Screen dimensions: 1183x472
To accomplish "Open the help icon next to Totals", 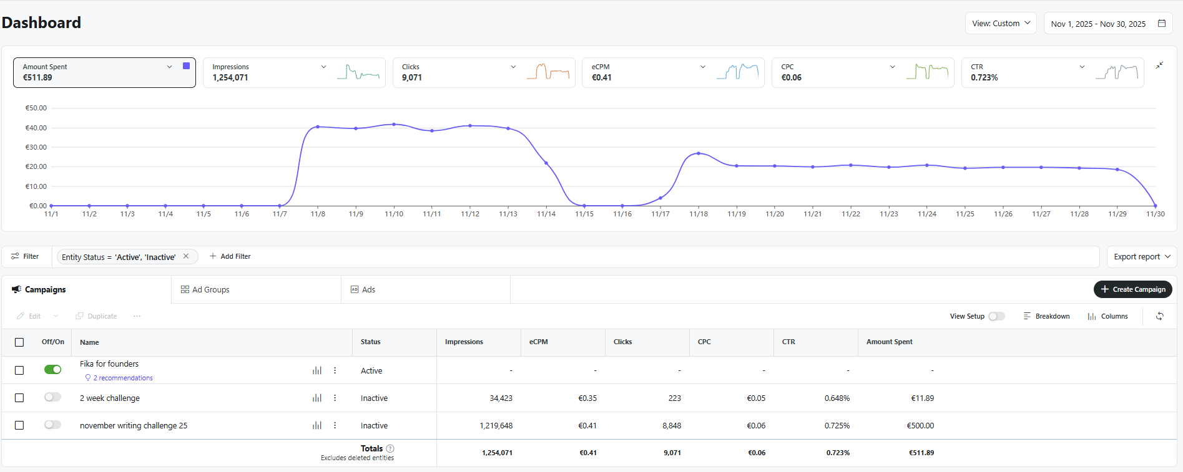I will point(390,448).
